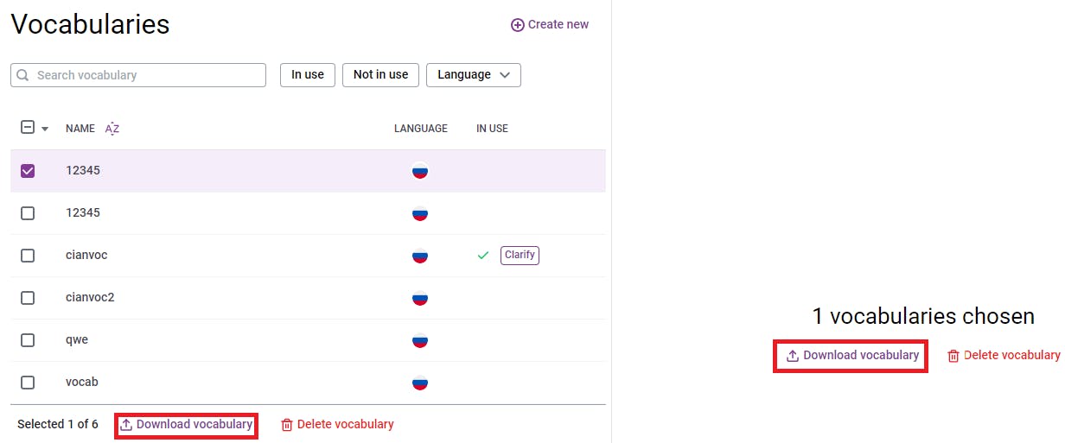Filter by In use vocabularies
The image size is (1065, 443).
(308, 75)
